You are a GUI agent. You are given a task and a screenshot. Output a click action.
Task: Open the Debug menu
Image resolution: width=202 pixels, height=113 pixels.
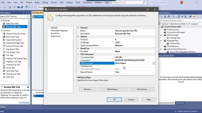click(45, 3)
